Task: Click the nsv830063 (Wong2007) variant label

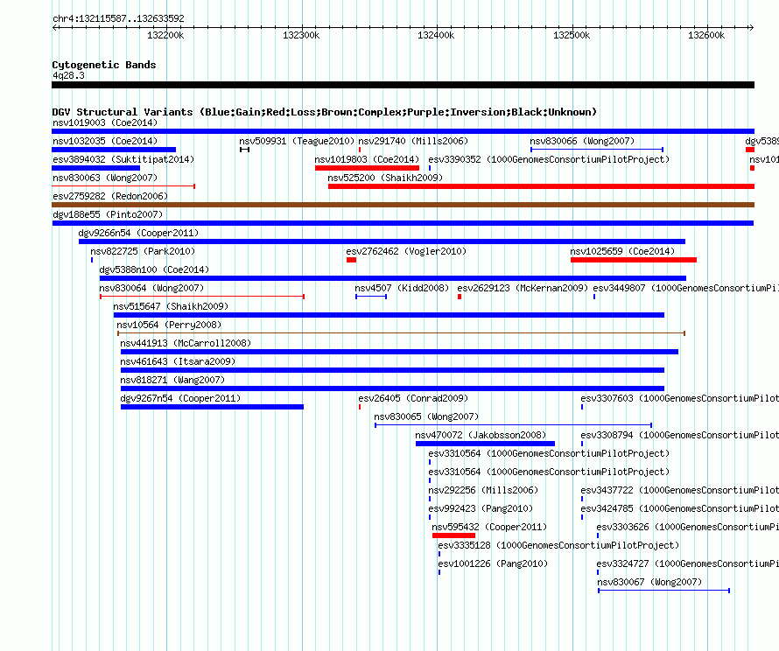Action: [105, 178]
